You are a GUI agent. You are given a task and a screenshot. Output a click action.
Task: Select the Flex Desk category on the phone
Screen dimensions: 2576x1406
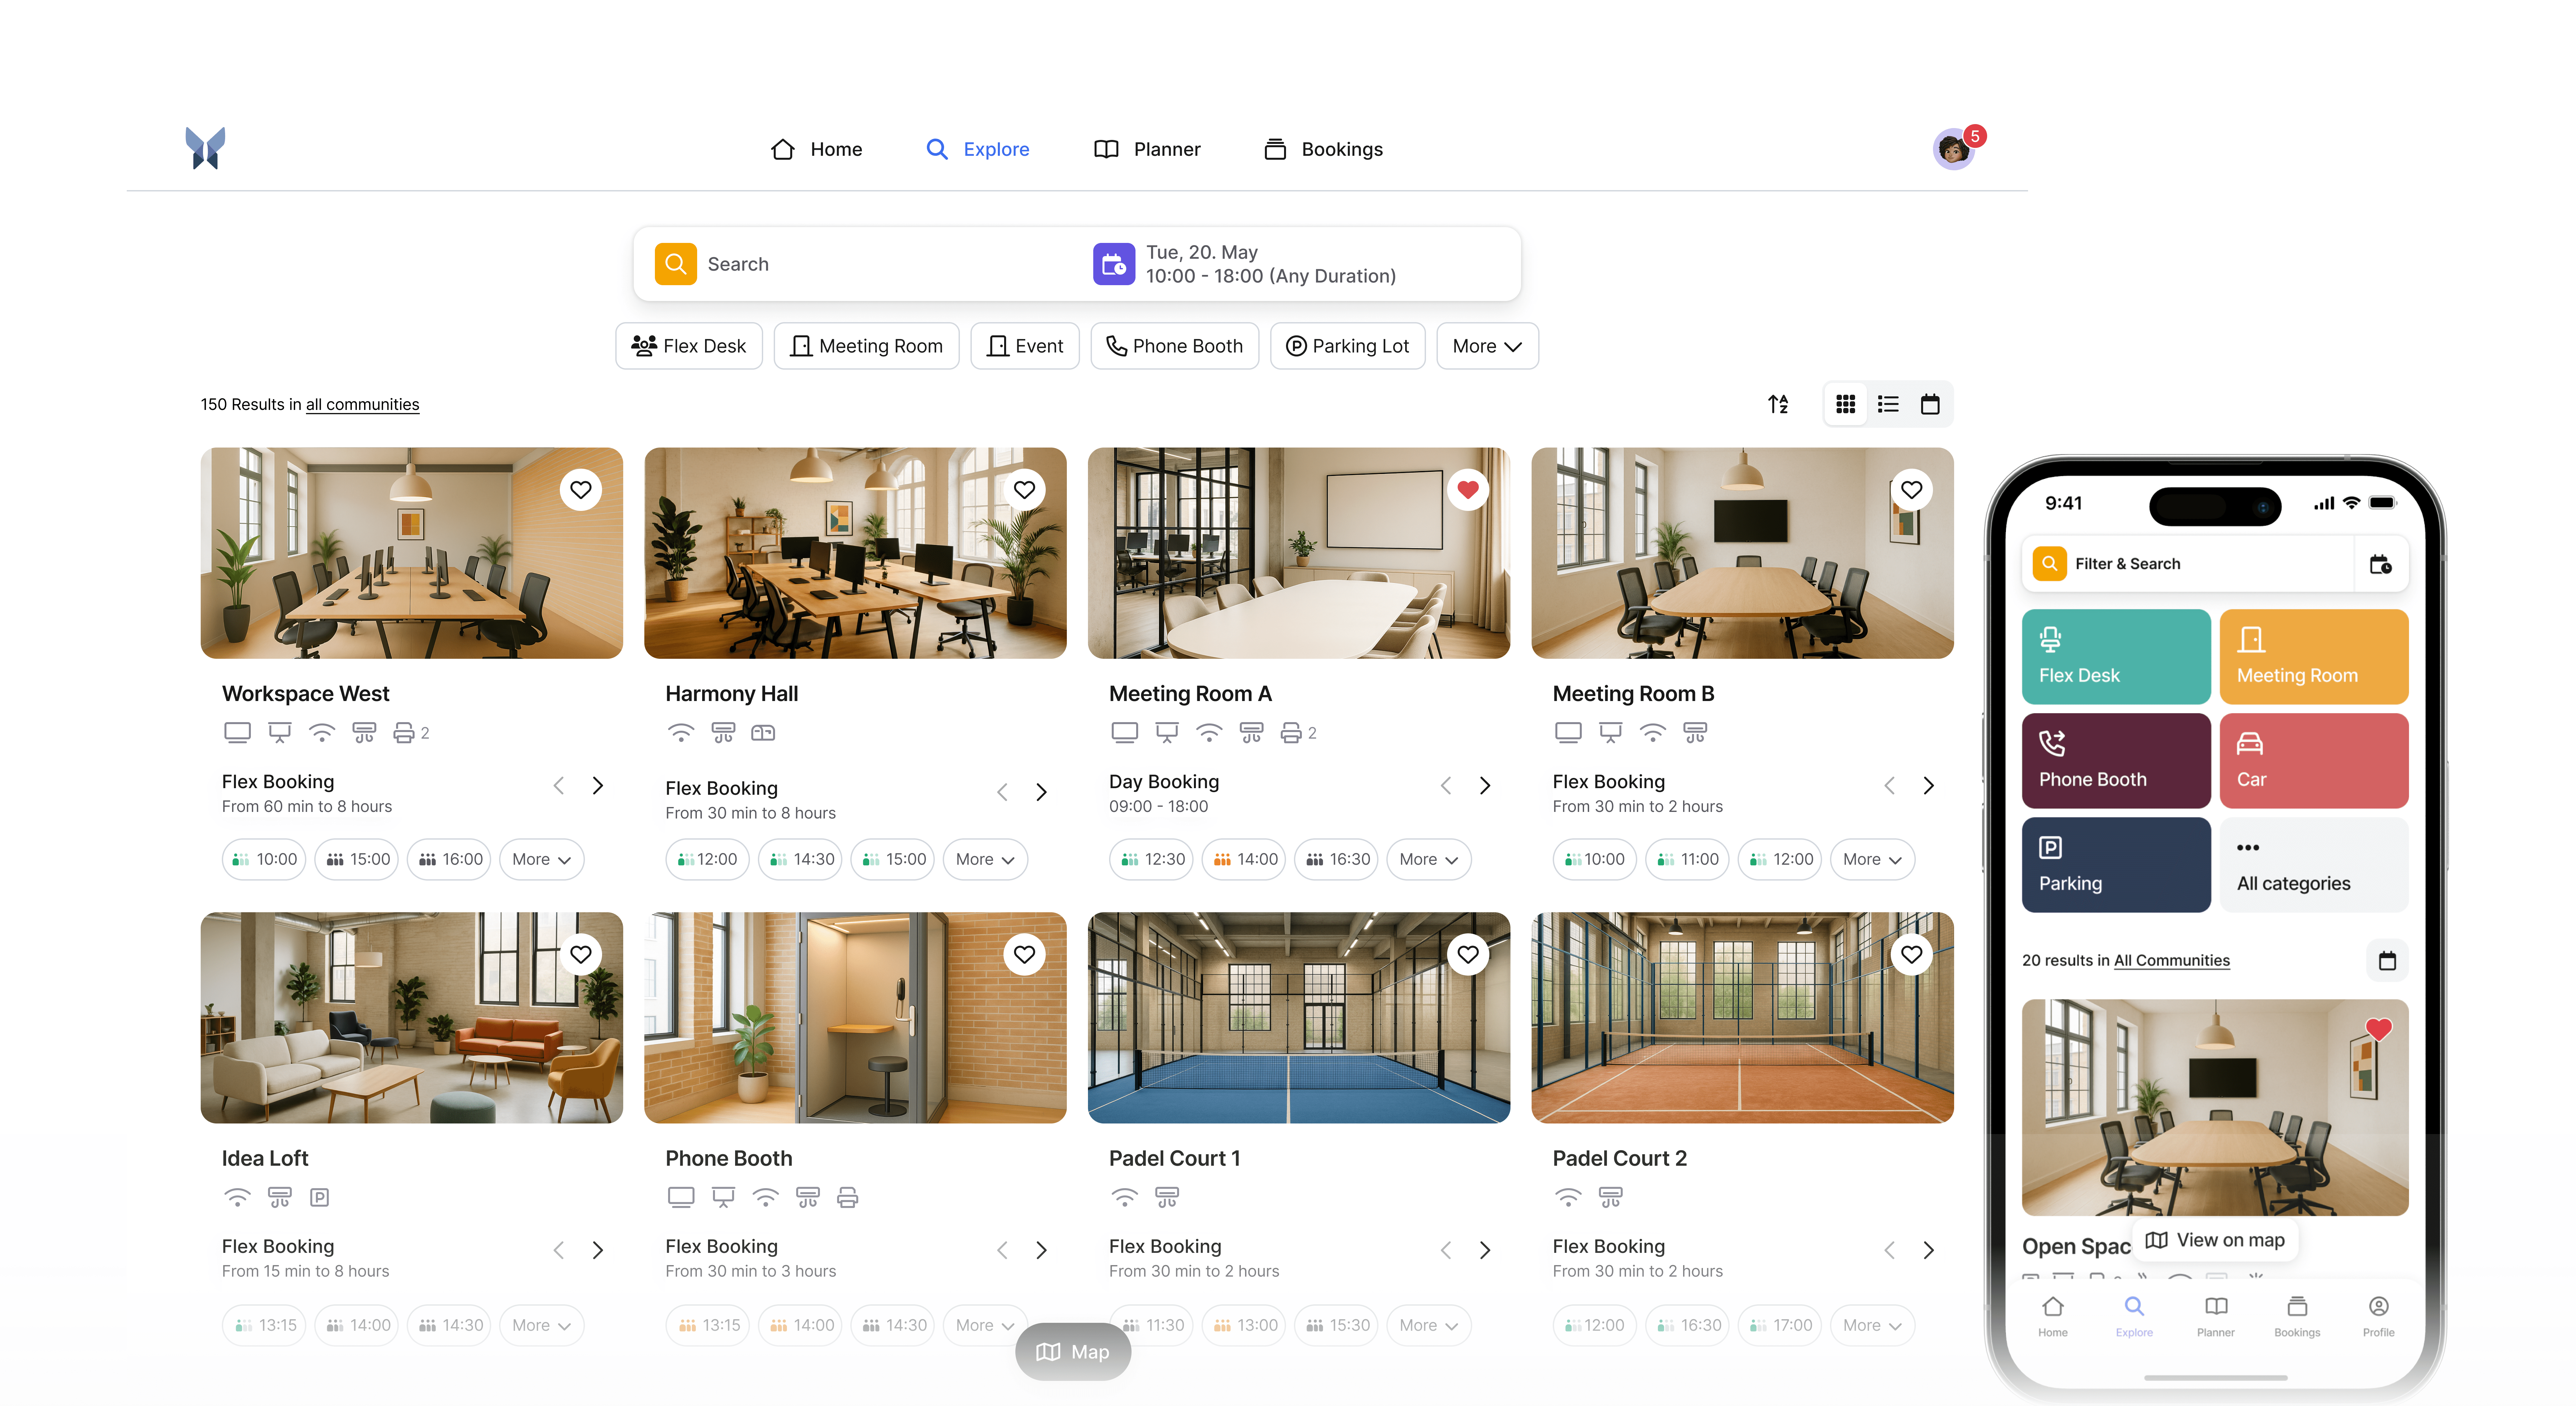[2116, 657]
